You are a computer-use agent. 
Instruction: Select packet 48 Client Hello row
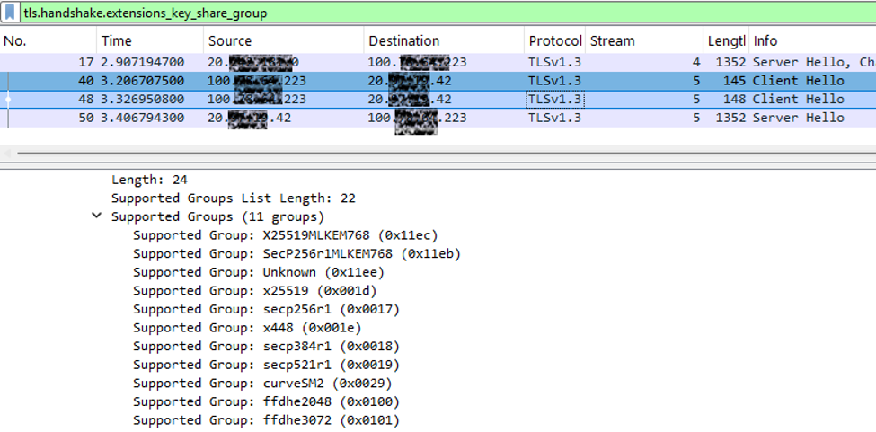coord(438,100)
